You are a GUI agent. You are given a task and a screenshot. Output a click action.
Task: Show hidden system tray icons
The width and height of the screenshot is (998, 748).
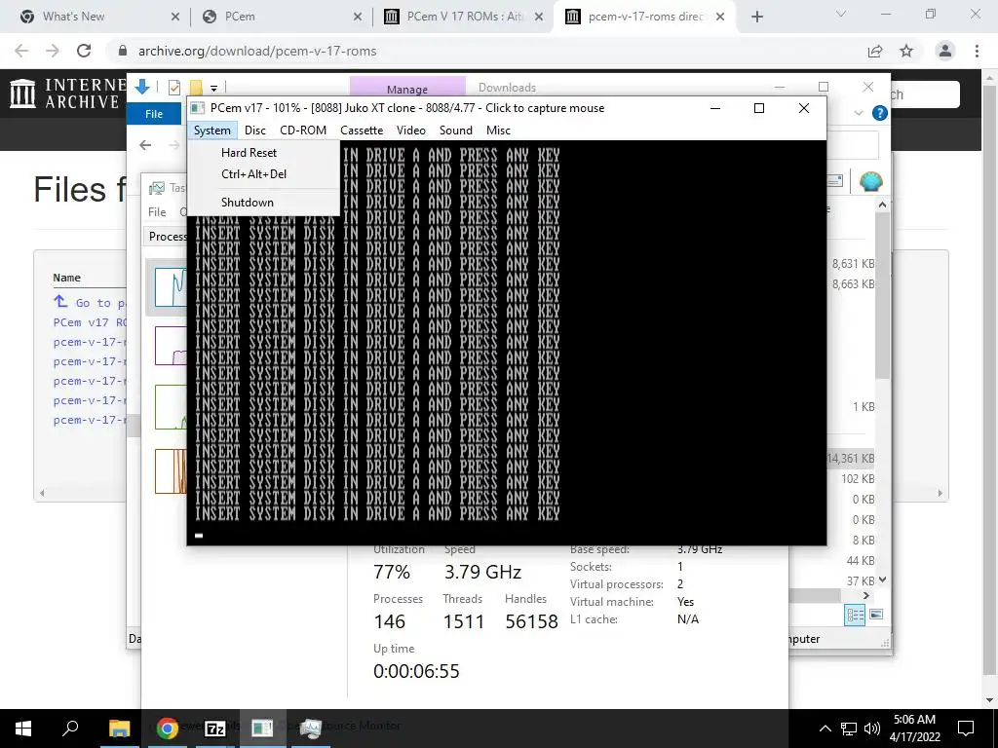tap(825, 729)
